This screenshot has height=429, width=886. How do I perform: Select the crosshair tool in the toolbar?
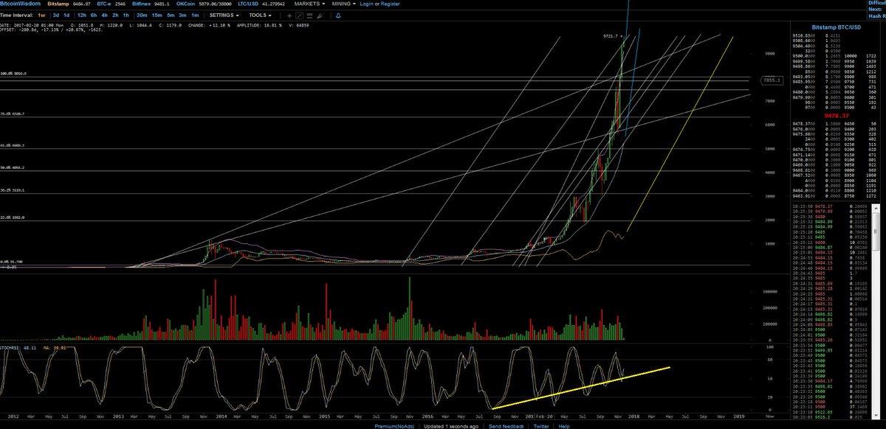point(289,15)
